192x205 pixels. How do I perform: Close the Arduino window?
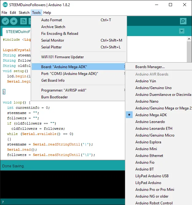184,5
